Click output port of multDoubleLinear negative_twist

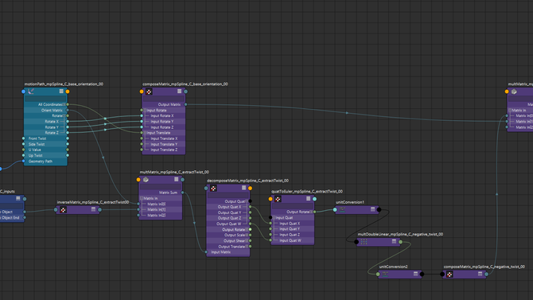[x=400, y=242]
